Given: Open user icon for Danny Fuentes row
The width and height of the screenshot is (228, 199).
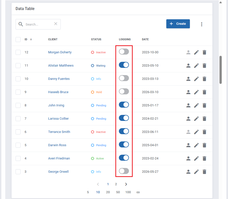Looking at the screenshot, I should point(188,79).
